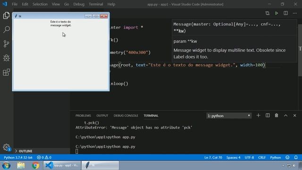Screen dimensions: 302x170
Task: Switch to PROBLEMS tab
Action: [83, 115]
